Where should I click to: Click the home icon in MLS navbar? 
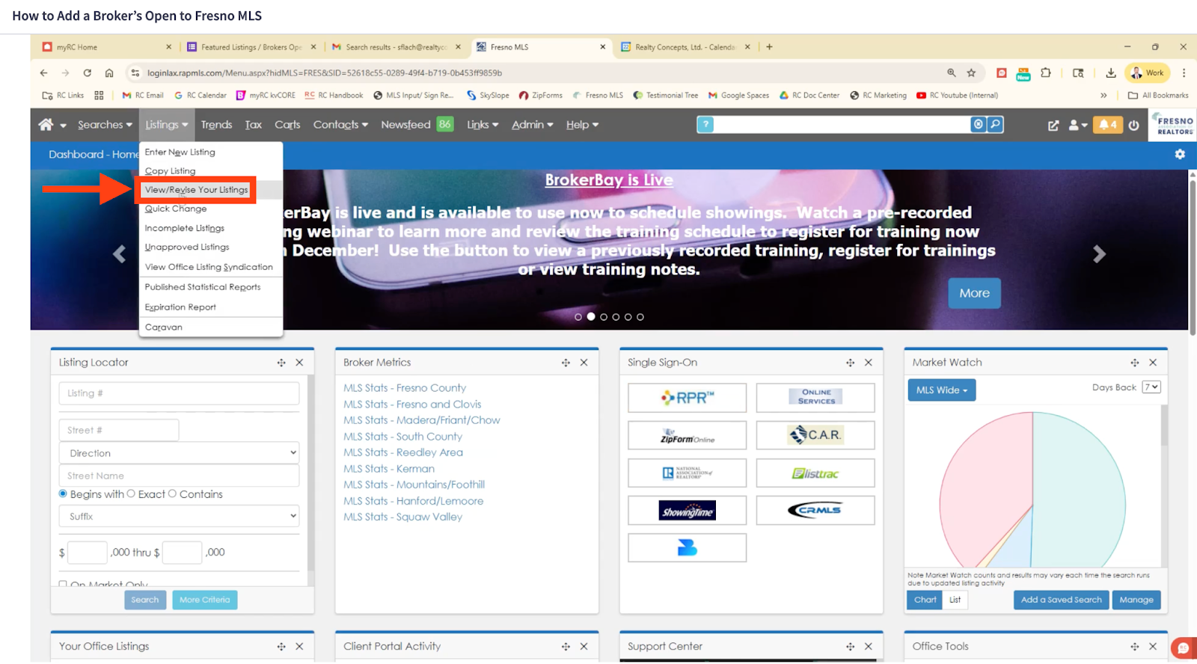point(46,125)
